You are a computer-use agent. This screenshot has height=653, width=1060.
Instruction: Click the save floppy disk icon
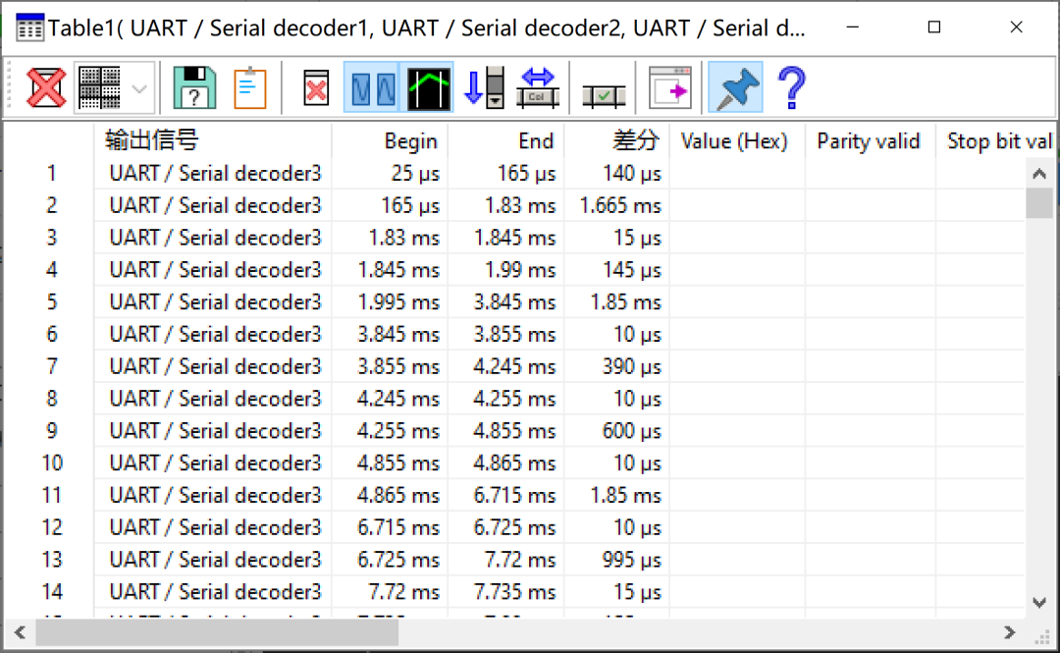click(194, 87)
